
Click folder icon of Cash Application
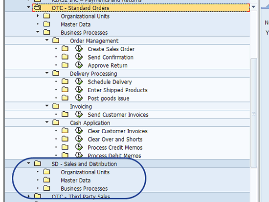coord(56,122)
